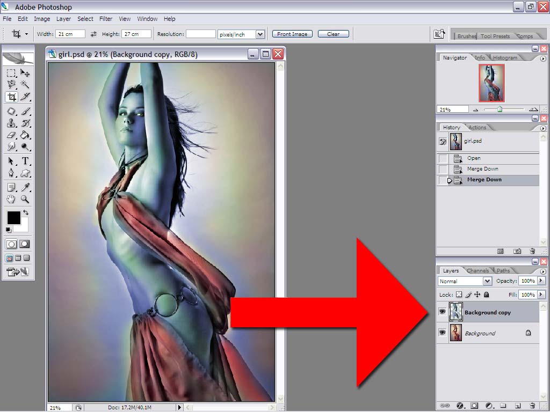550x412 pixels.
Task: Select the Eyedropper tool
Action: pyautogui.click(x=25, y=187)
